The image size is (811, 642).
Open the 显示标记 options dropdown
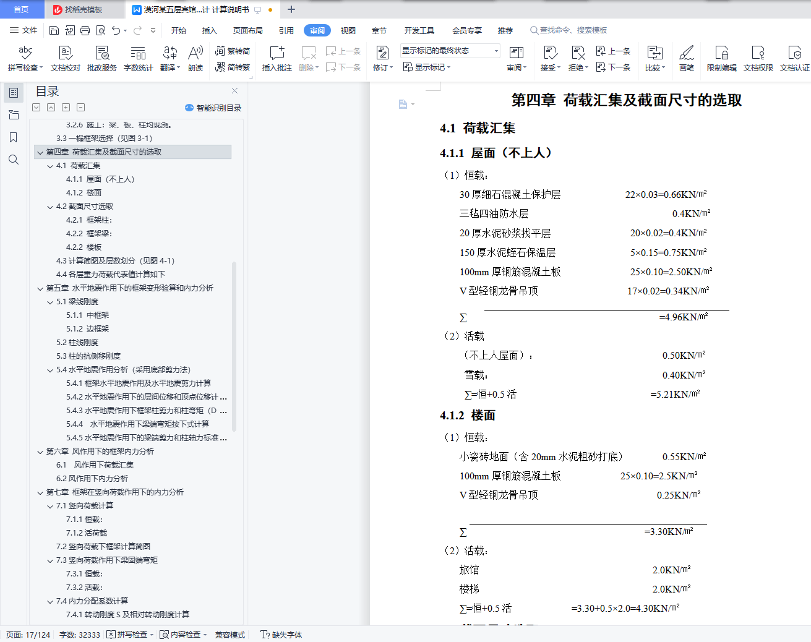coord(427,67)
